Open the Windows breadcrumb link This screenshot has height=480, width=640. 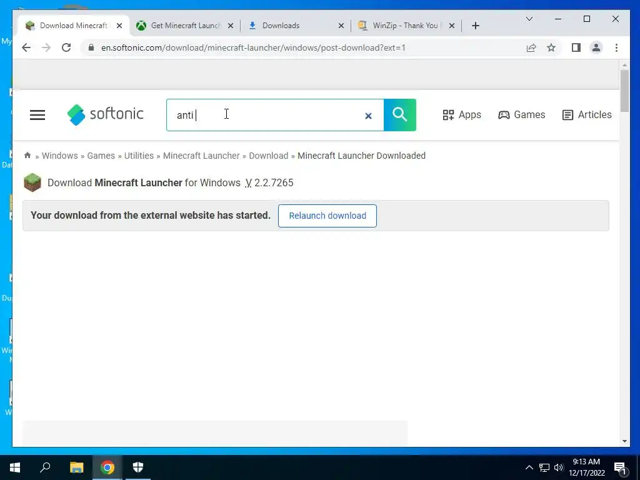59,156
